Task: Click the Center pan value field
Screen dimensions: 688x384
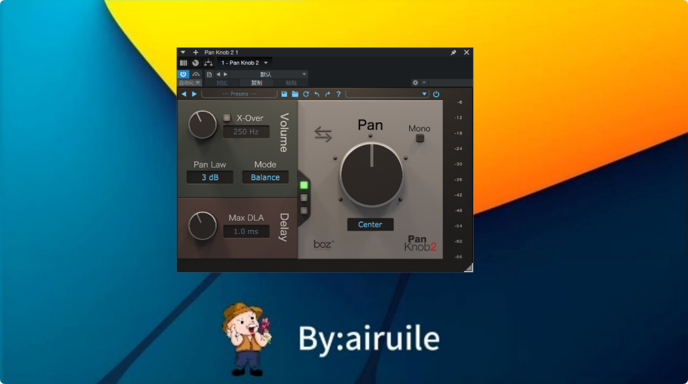Action: coord(370,225)
